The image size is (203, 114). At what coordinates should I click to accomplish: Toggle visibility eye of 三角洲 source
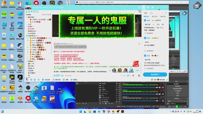[117, 90]
